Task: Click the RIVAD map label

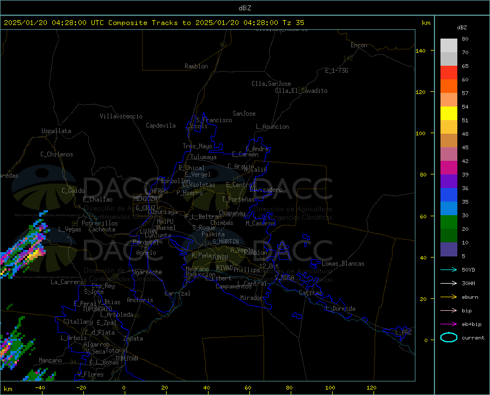Action: [224, 268]
